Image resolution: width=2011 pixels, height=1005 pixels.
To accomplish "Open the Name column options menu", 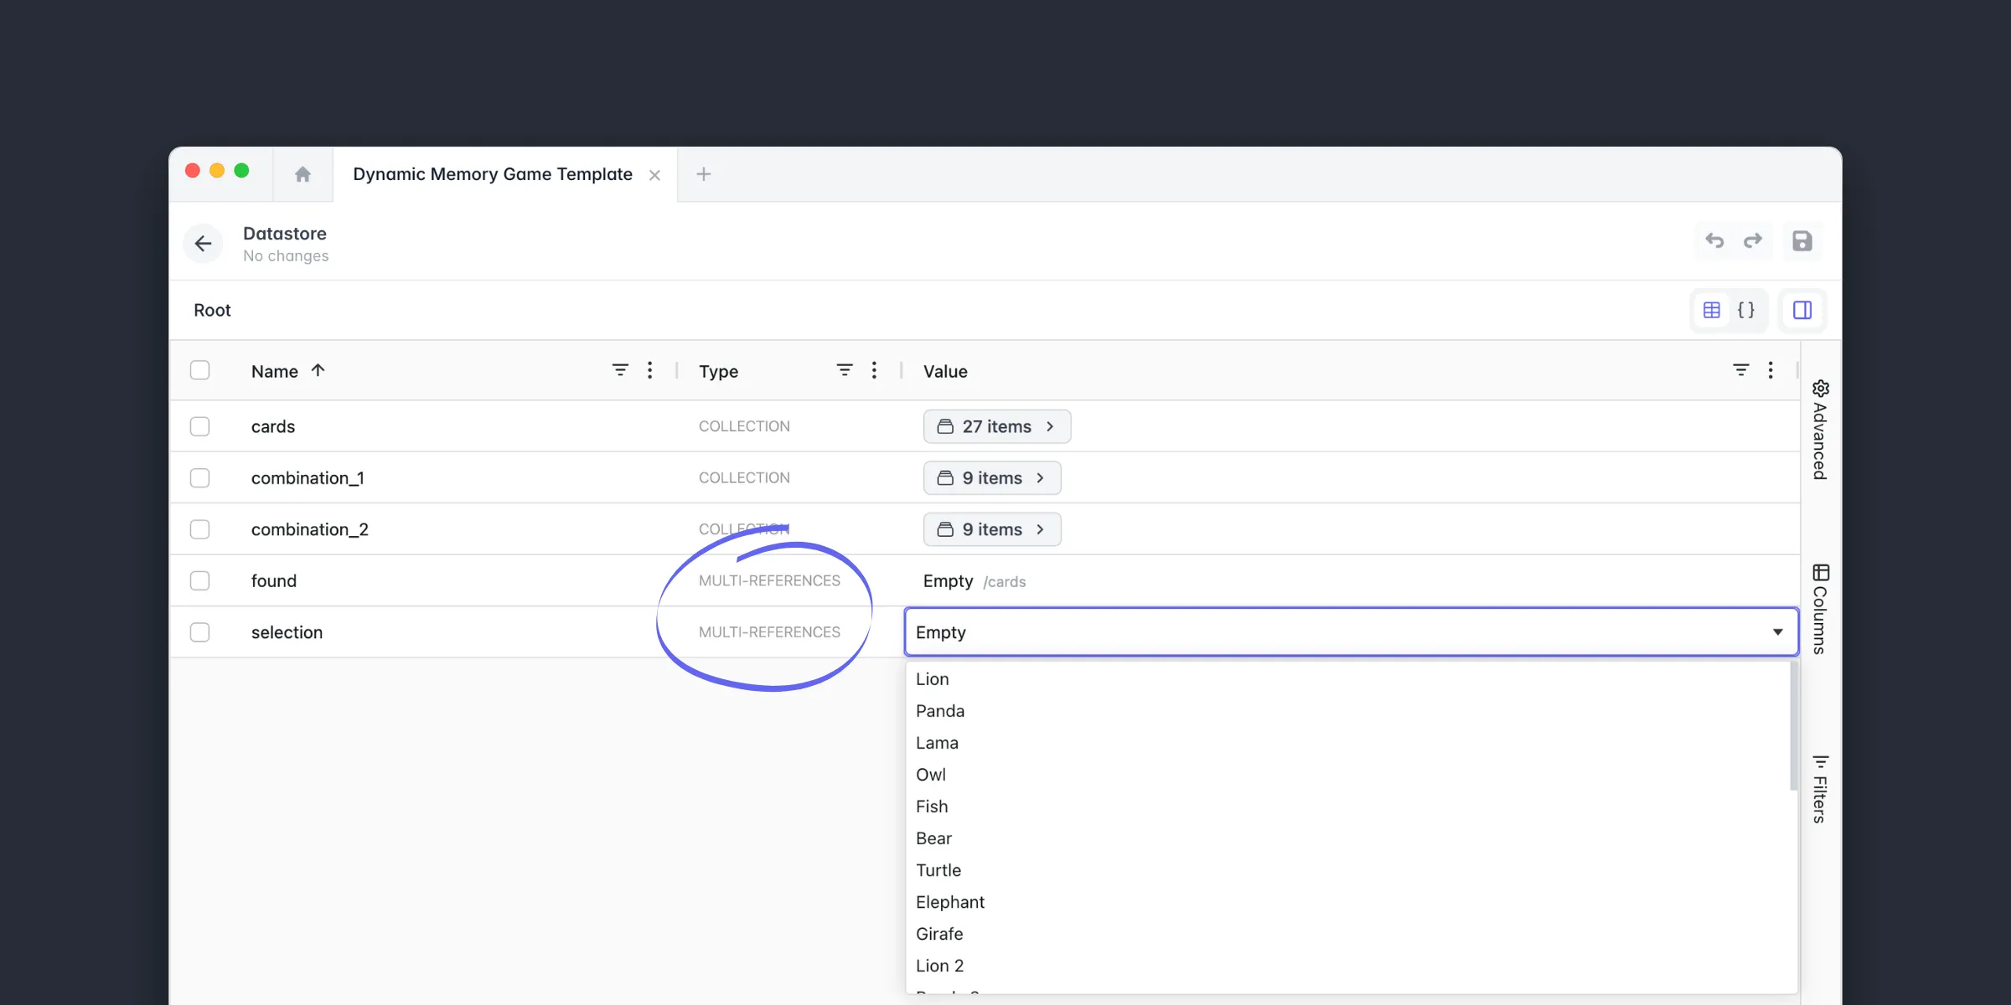I will pos(649,370).
